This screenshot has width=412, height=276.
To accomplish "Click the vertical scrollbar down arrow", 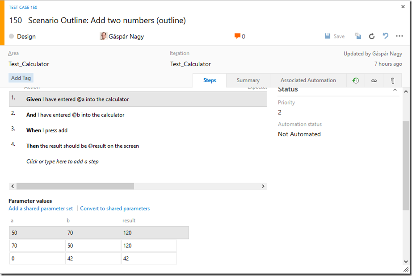I will [406, 262].
